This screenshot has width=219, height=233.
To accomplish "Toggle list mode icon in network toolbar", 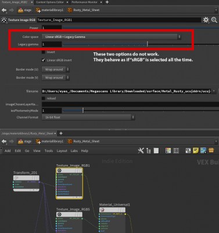I will (x=156, y=151).
